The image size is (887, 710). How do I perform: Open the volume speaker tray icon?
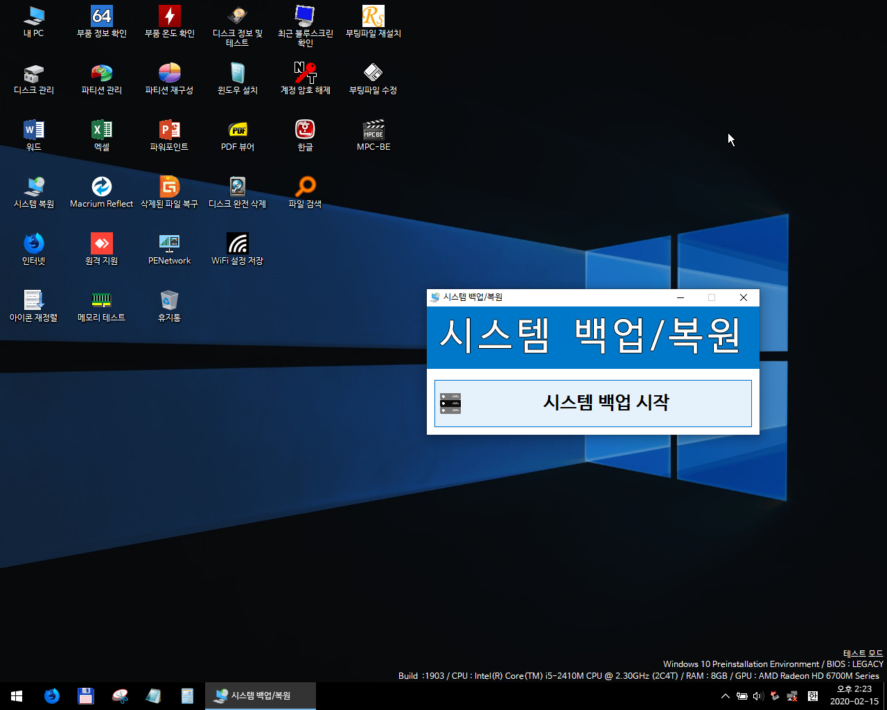758,696
